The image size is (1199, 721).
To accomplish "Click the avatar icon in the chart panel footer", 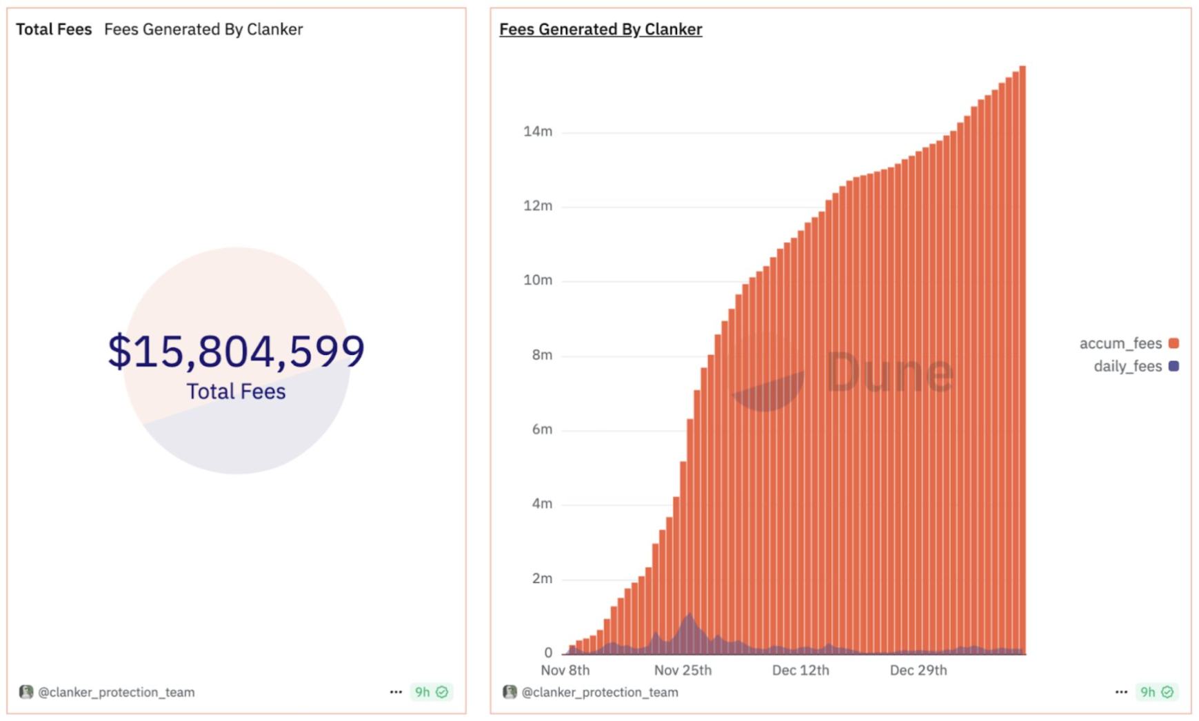I will 510,692.
